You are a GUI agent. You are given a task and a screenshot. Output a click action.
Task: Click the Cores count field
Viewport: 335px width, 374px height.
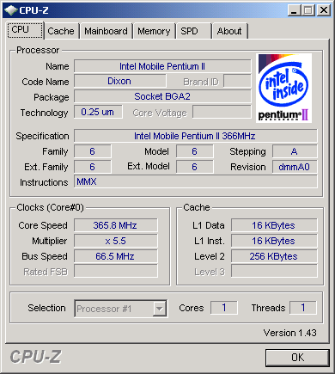pyautogui.click(x=224, y=308)
